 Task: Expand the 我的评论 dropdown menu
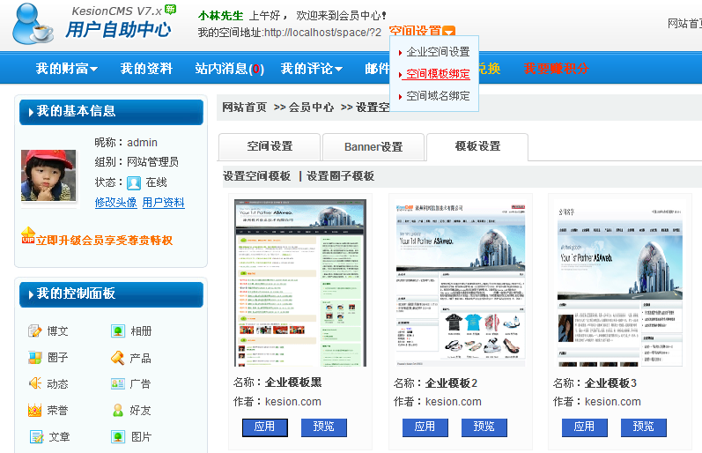click(313, 69)
